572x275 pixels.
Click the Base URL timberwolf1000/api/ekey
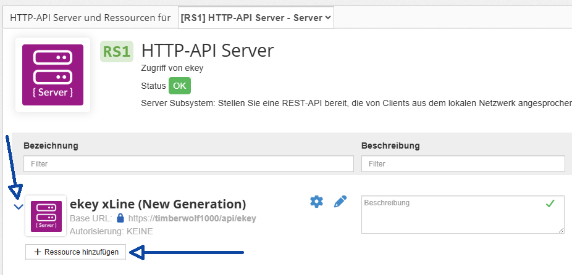click(192, 218)
